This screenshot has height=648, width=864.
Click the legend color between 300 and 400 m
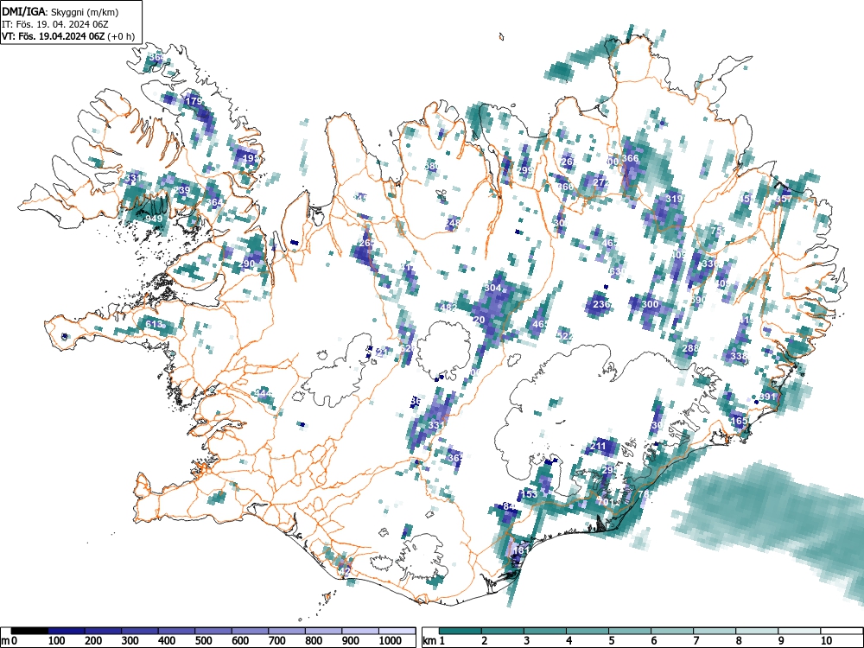(140, 631)
